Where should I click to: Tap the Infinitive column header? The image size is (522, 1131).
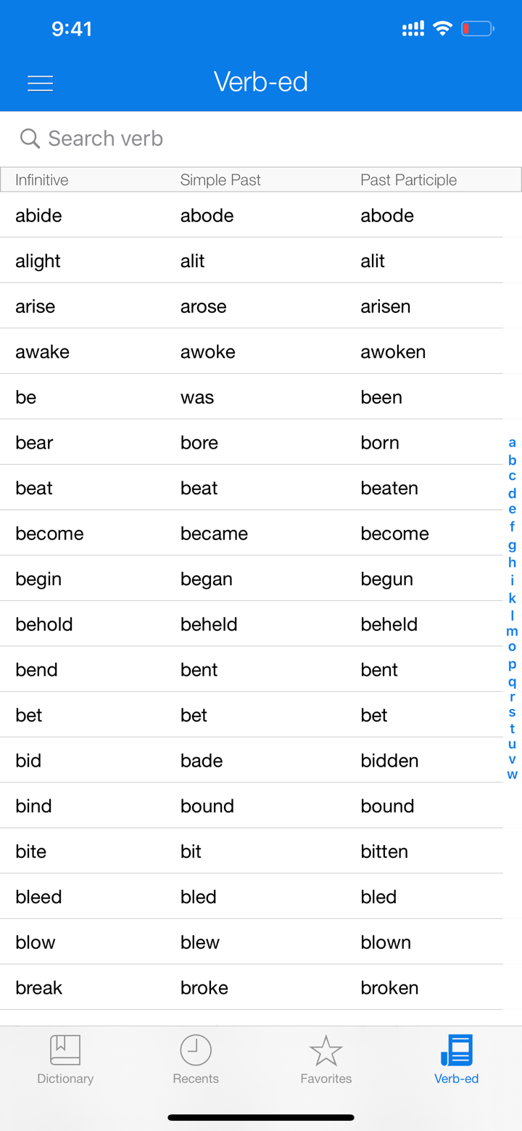41,179
